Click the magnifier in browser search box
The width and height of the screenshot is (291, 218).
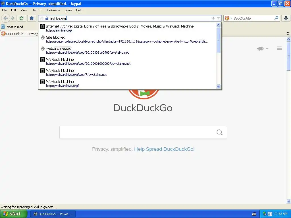[x=276, y=18]
